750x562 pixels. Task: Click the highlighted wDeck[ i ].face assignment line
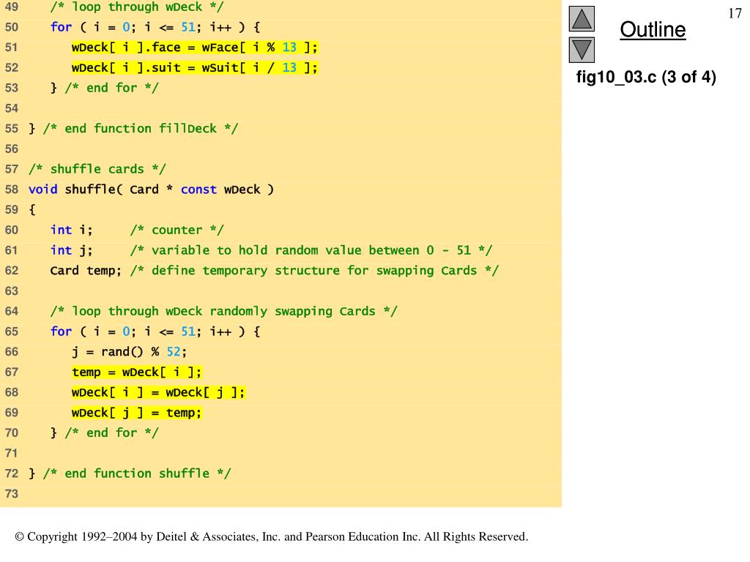pyautogui.click(x=194, y=48)
